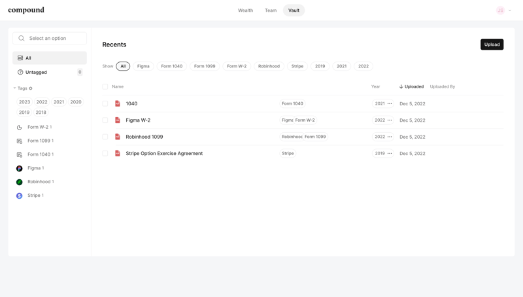The height and width of the screenshot is (297, 523).
Task: Click the Form W-2 tag on Figma row
Action: (x=305, y=120)
